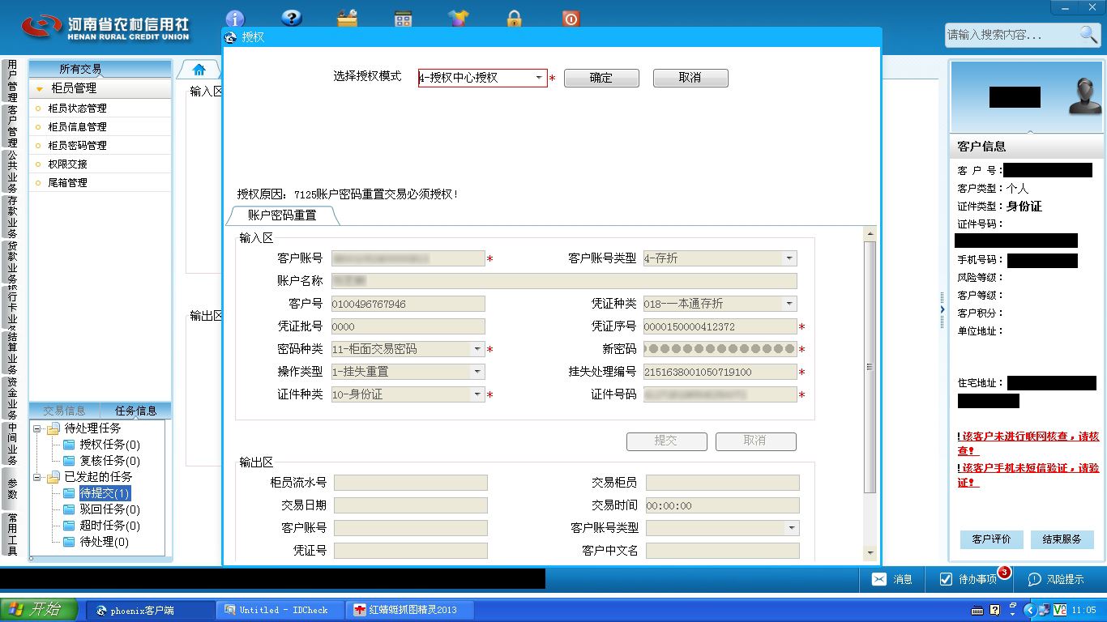Click the folder icon beside 授权任务(0)

[x=69, y=445]
